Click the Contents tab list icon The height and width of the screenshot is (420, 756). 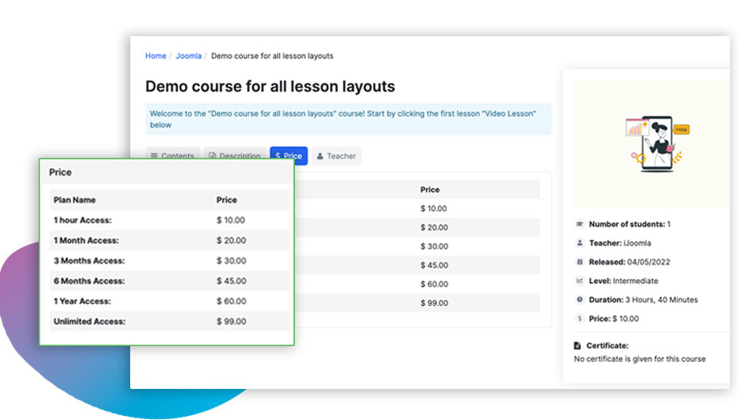[x=155, y=155]
